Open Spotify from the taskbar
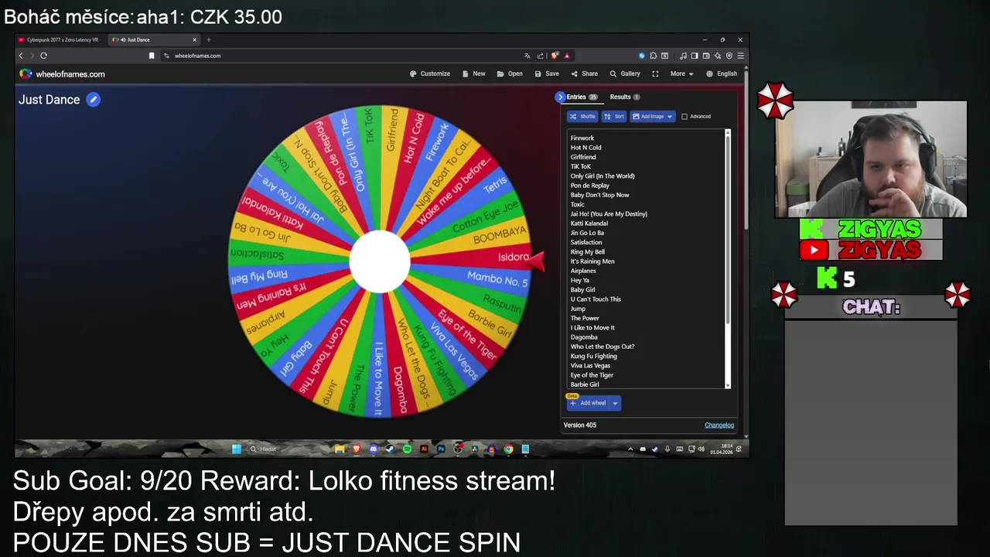 [408, 449]
